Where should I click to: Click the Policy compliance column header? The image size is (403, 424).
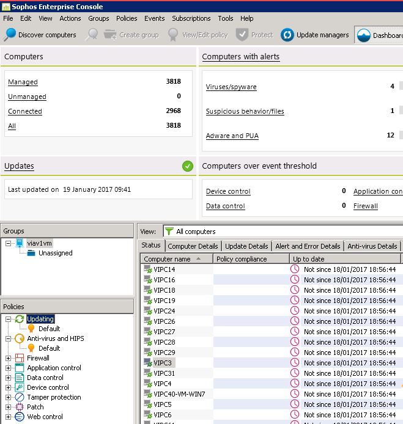(x=251, y=259)
